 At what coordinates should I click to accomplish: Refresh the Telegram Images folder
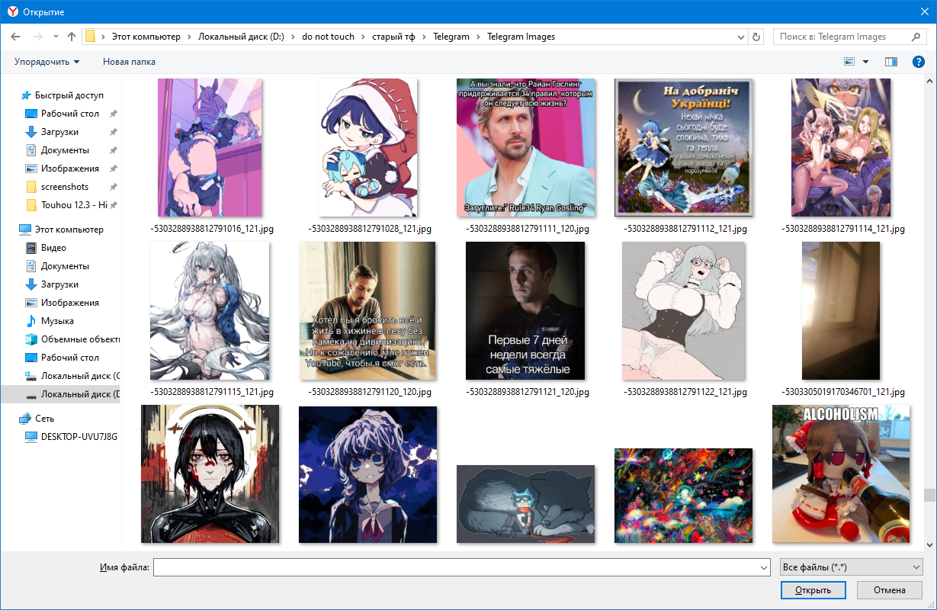[756, 37]
